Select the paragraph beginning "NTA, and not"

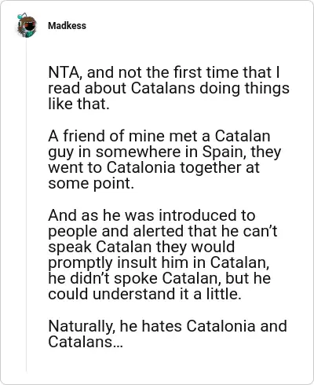point(169,88)
